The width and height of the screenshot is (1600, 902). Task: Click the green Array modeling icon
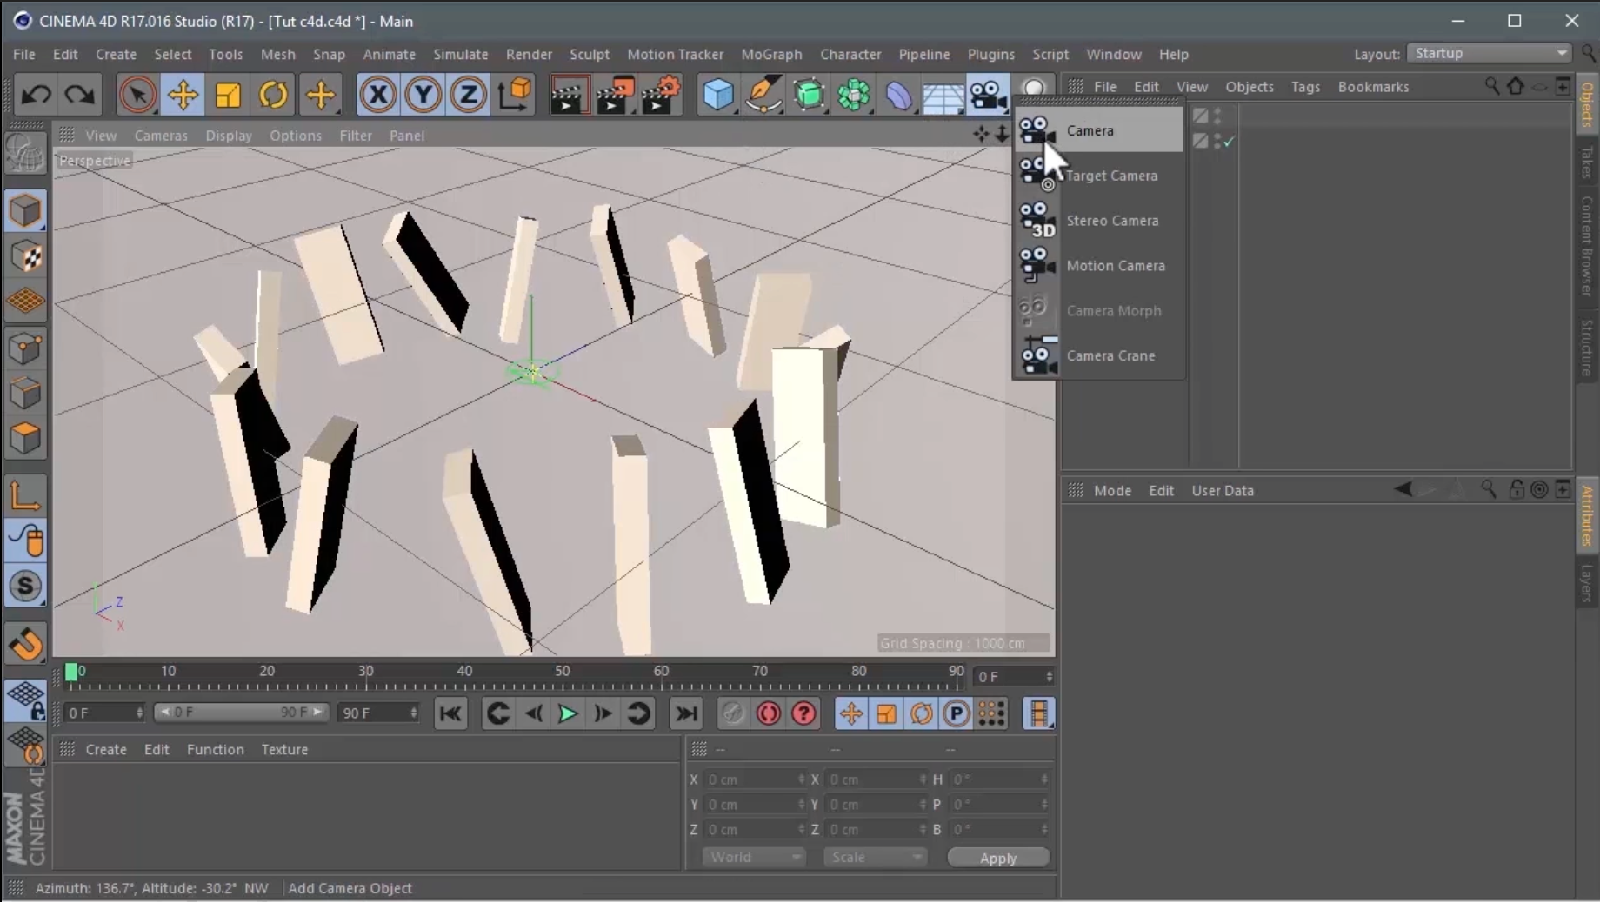pyautogui.click(x=854, y=95)
